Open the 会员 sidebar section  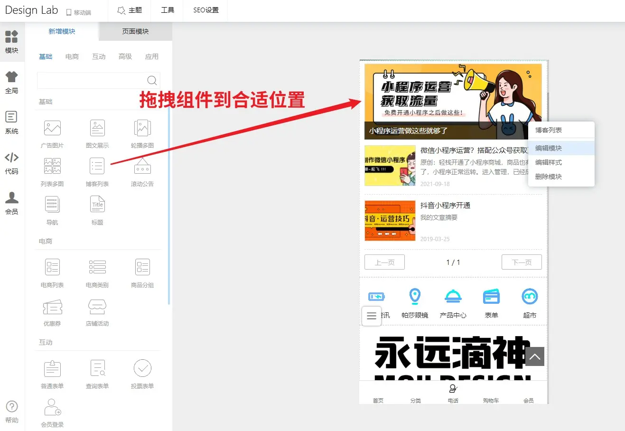12,203
